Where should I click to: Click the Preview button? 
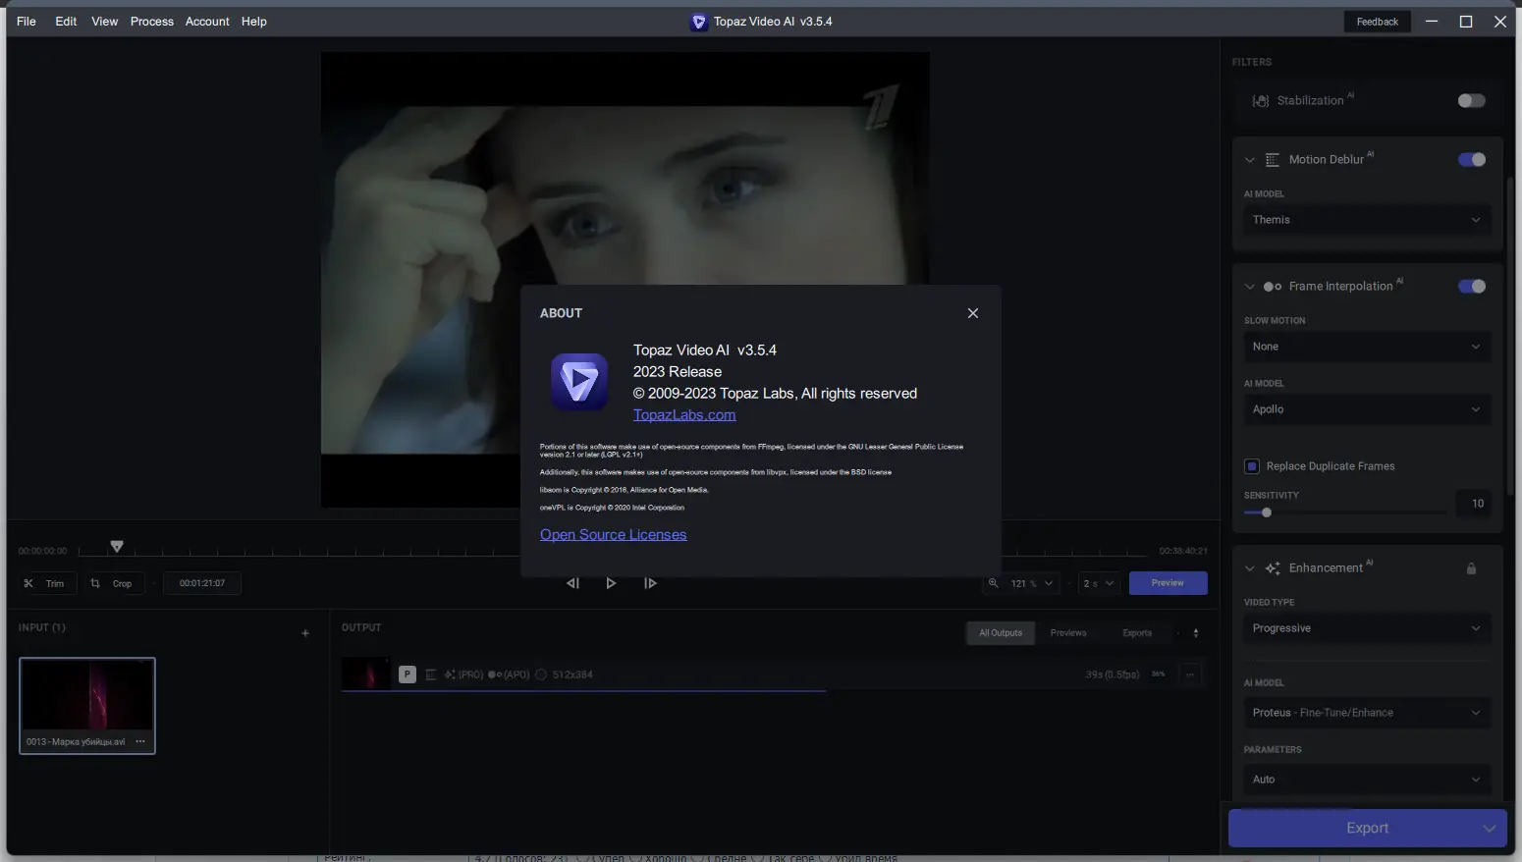click(1169, 583)
